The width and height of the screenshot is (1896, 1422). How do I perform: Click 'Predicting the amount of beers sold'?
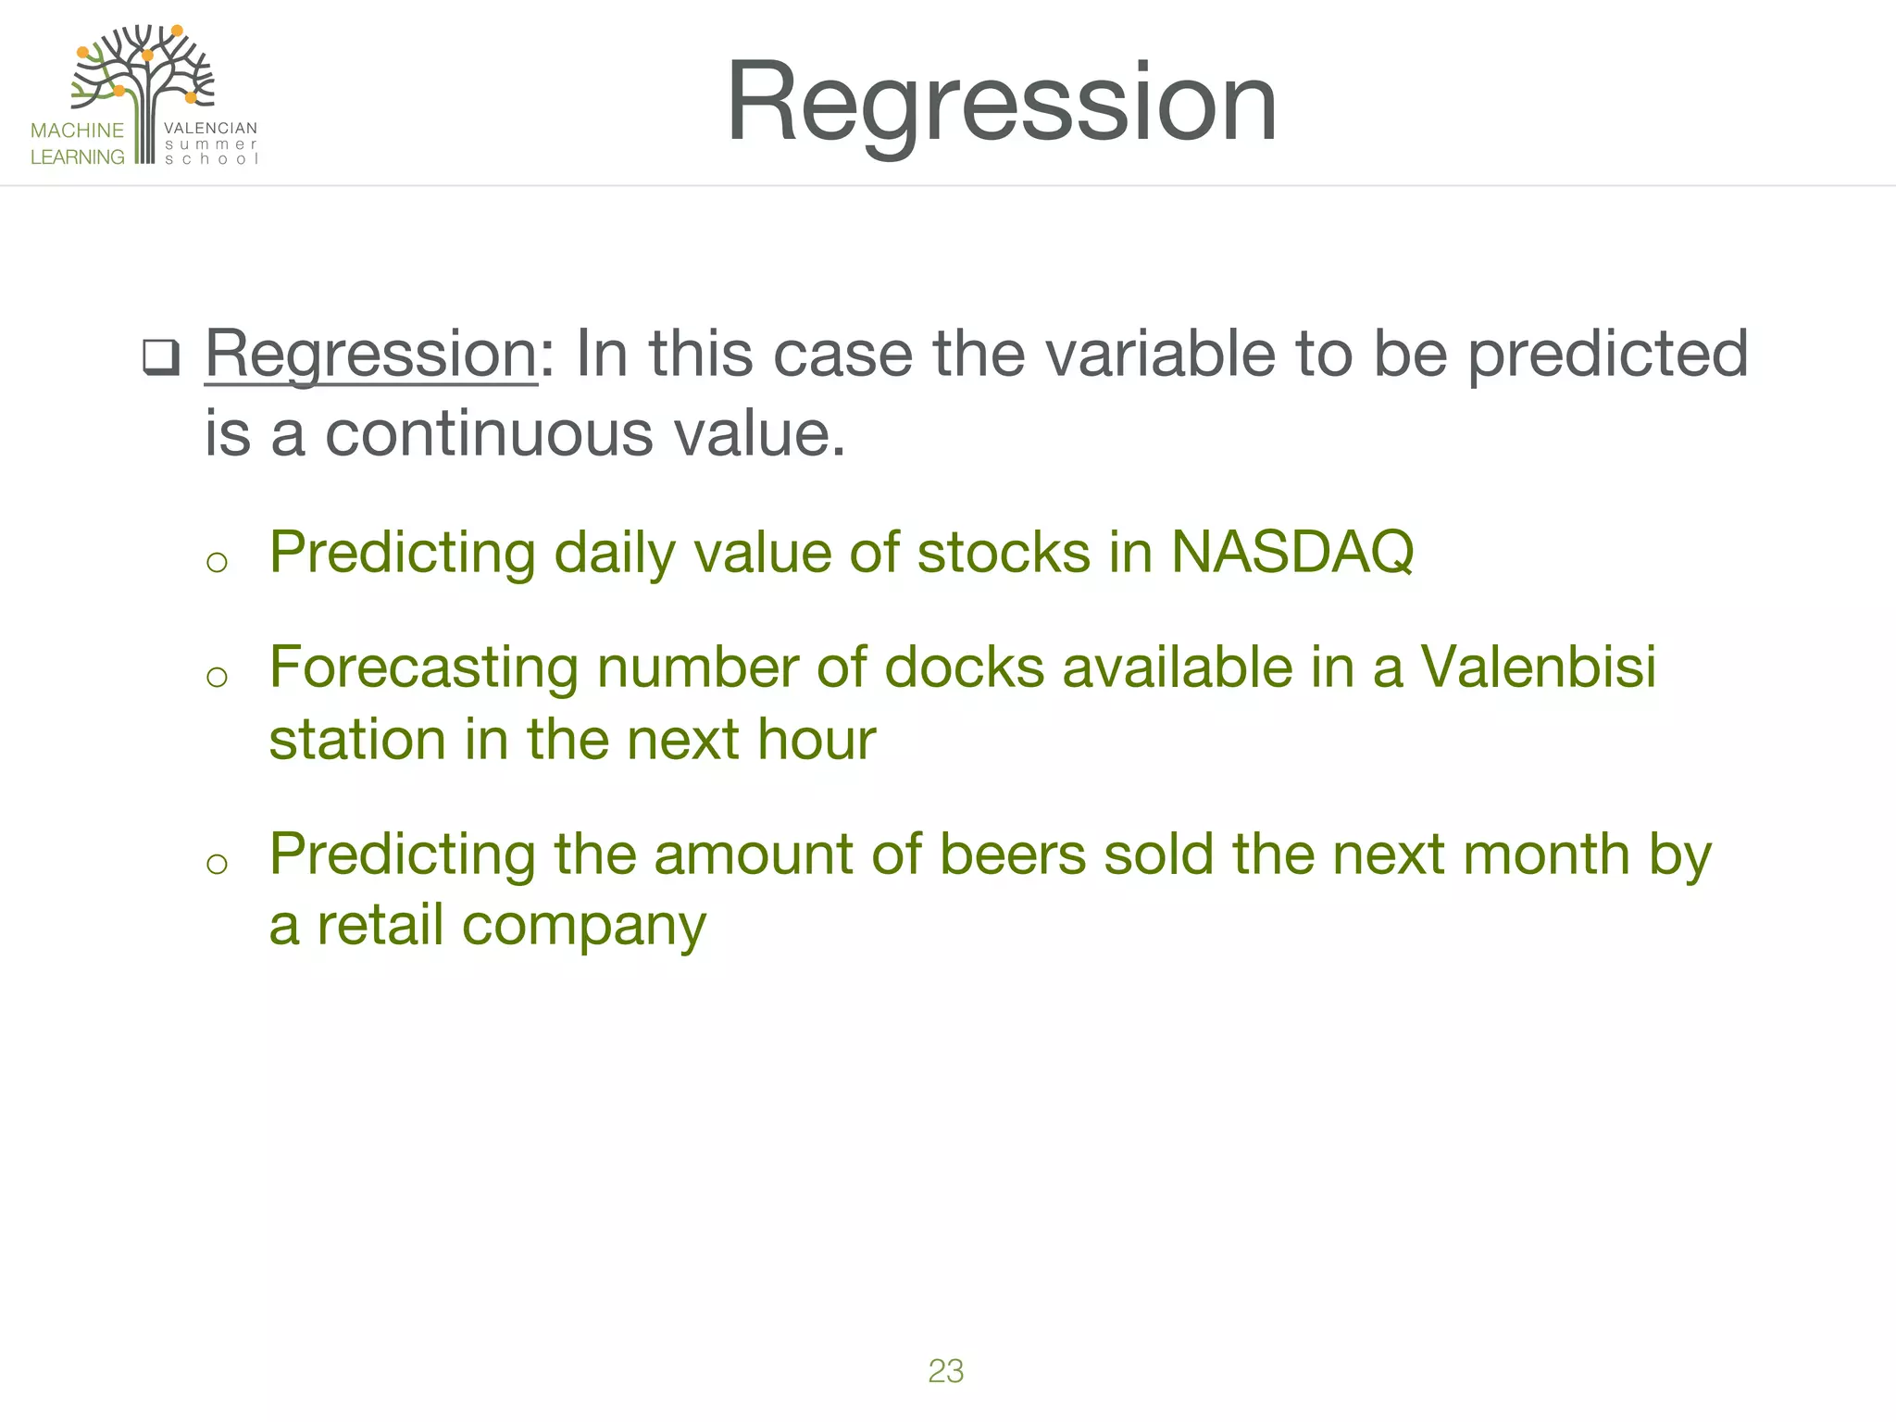pyautogui.click(x=742, y=854)
